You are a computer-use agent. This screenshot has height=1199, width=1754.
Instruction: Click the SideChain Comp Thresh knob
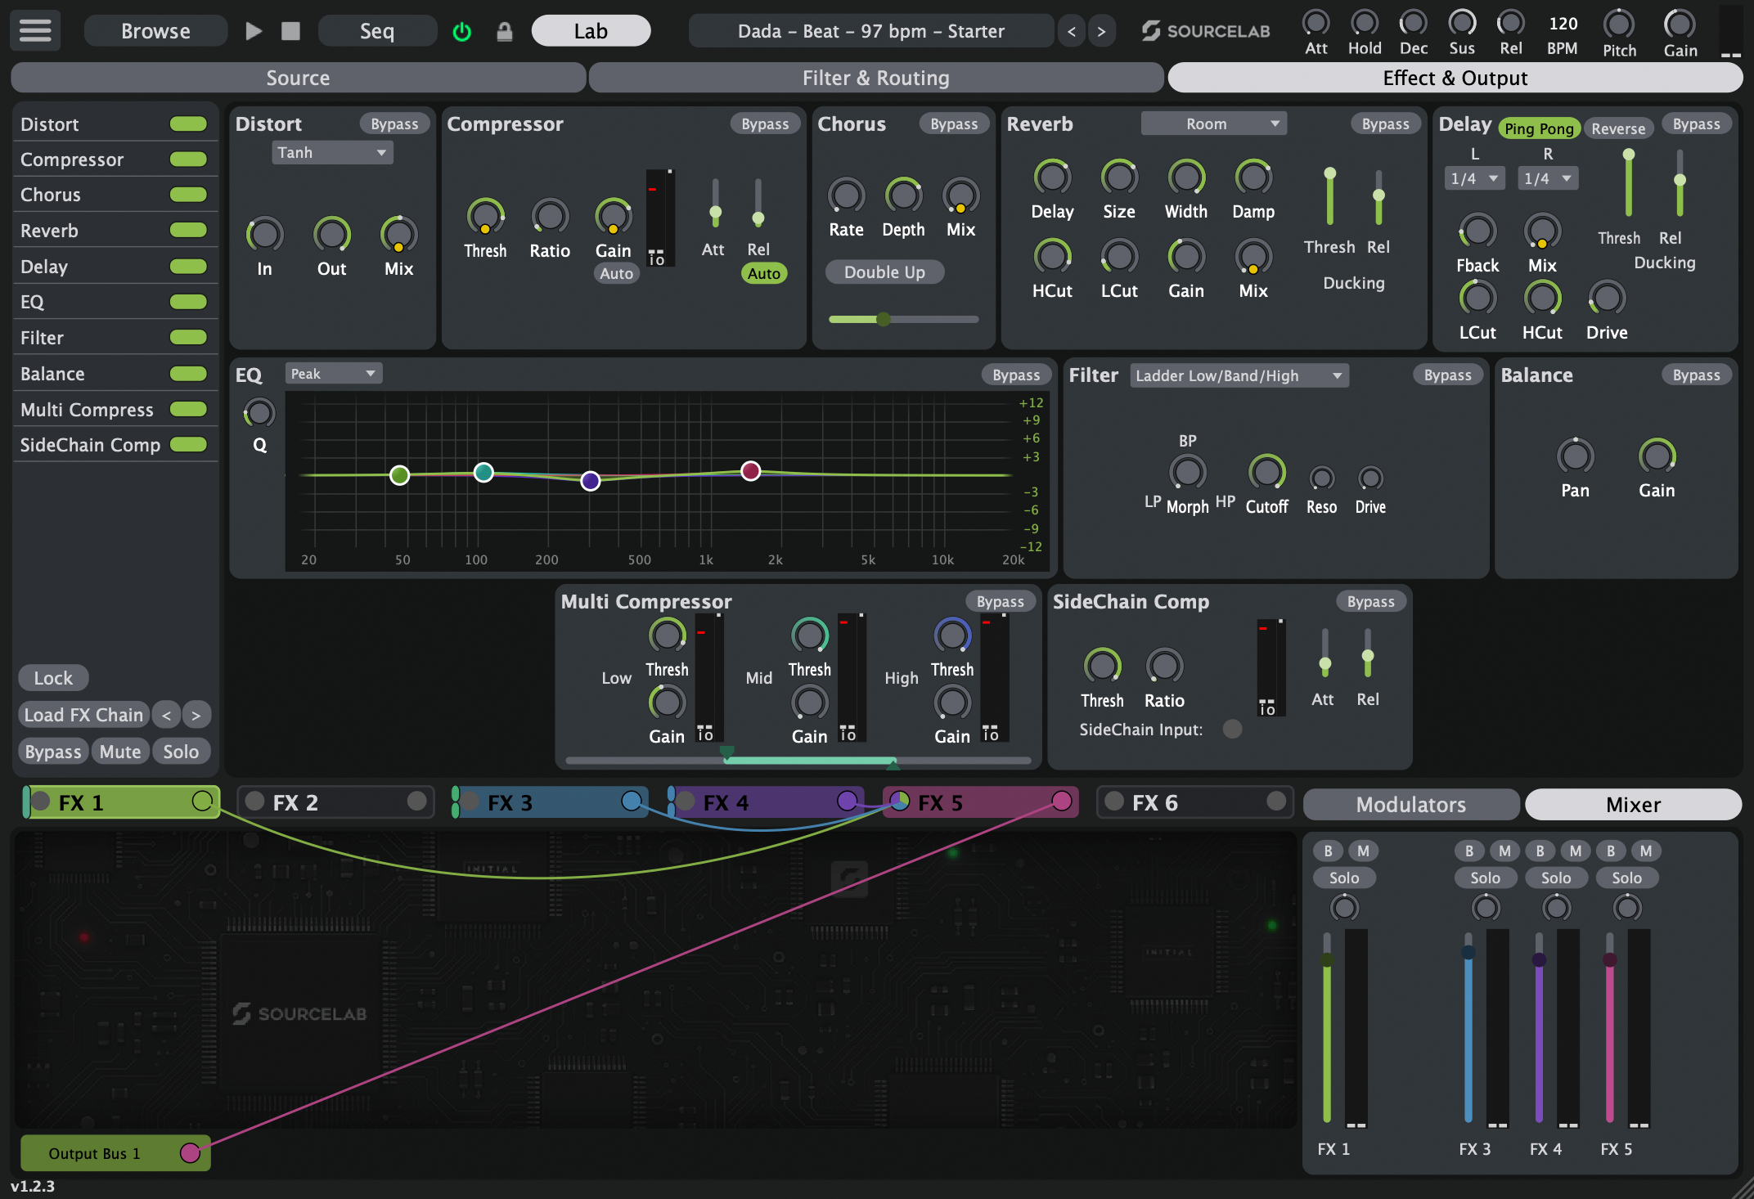click(x=1102, y=666)
